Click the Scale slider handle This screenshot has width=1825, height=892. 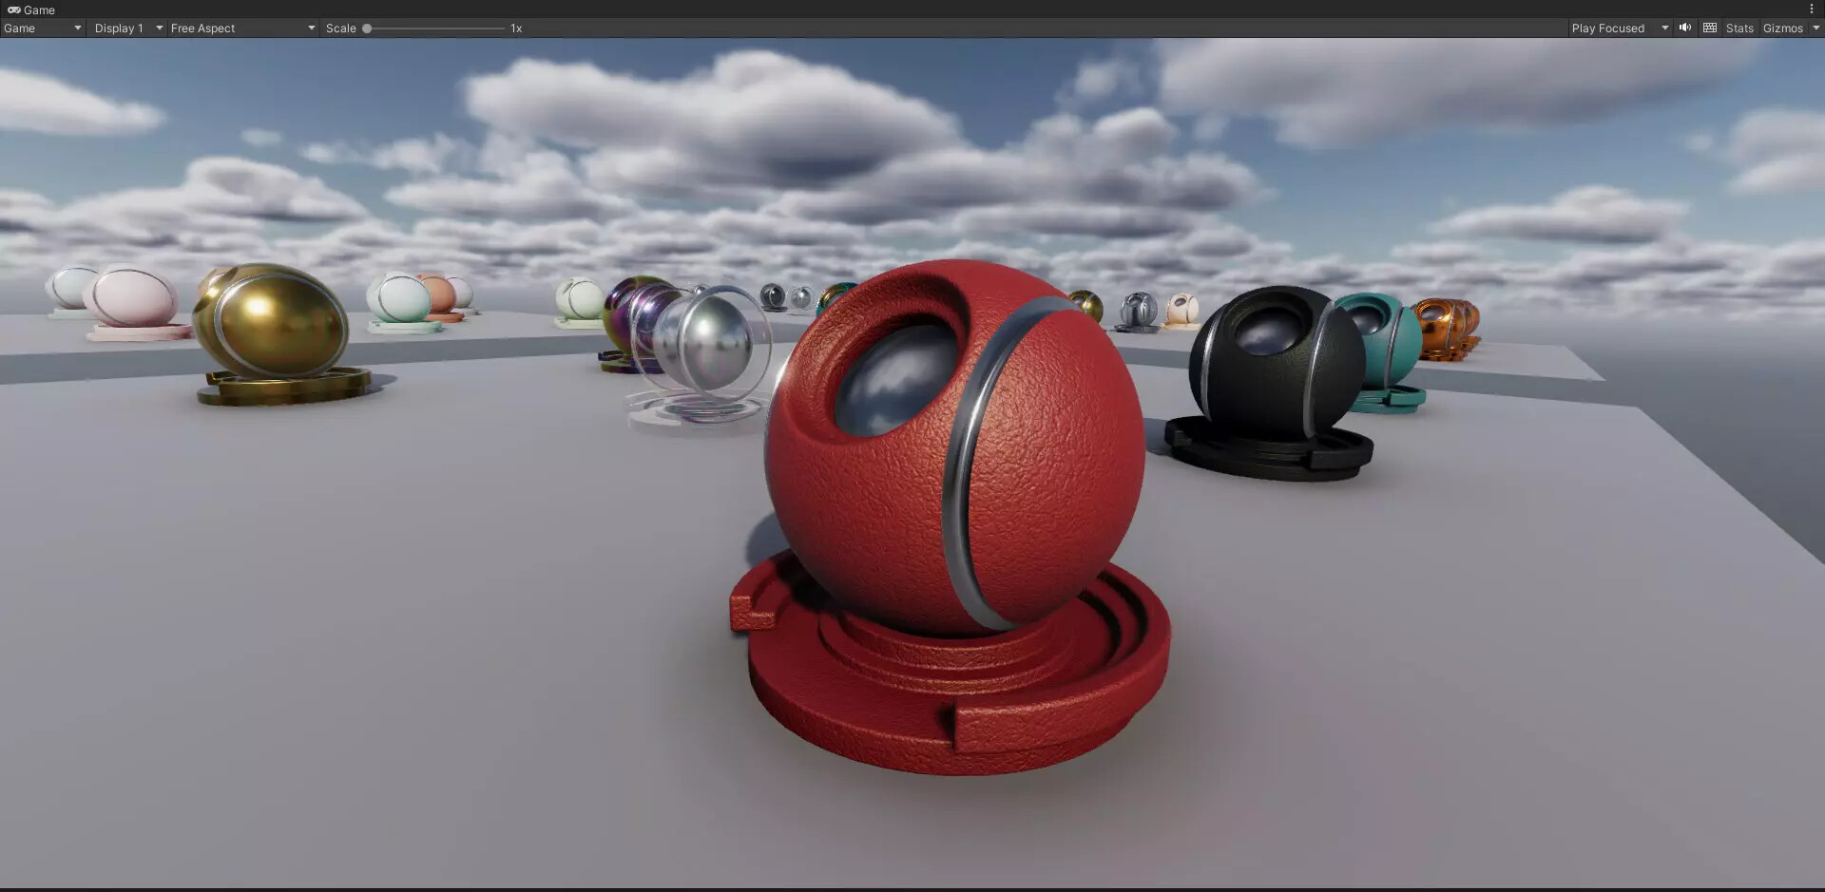point(367,28)
